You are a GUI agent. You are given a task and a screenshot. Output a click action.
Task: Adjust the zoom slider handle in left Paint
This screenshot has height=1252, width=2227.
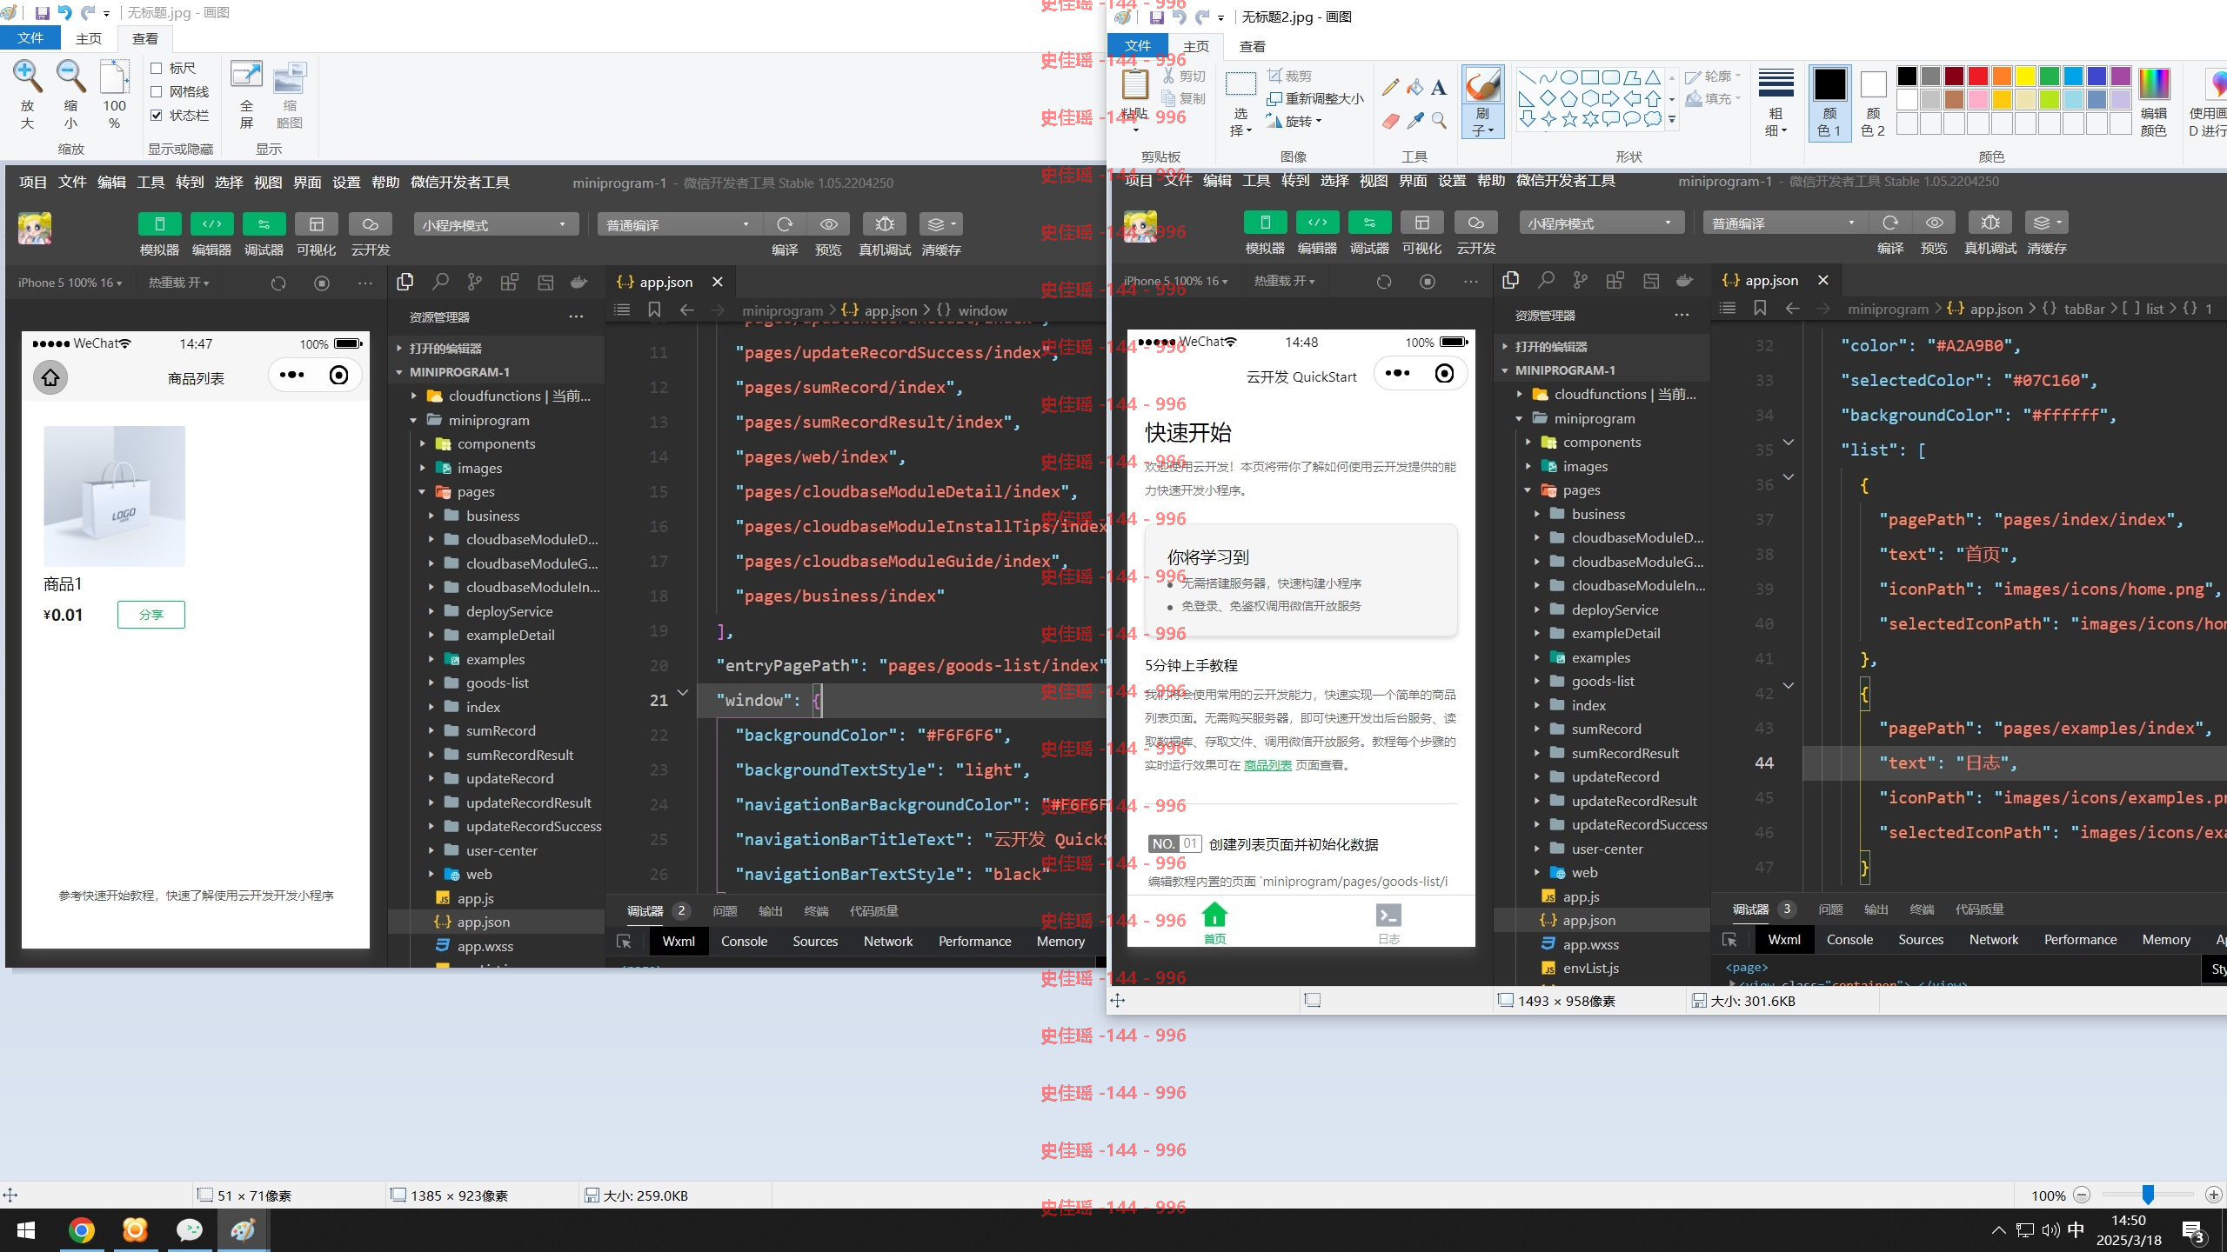tap(2148, 1195)
